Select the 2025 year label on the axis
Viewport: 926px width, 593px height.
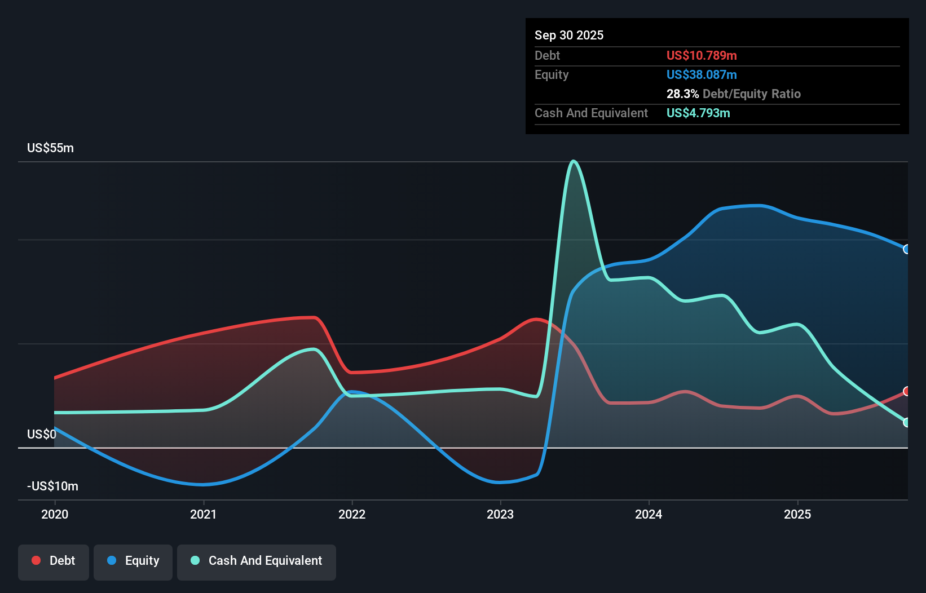[798, 514]
